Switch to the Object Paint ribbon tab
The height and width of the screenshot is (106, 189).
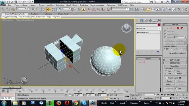63,14
